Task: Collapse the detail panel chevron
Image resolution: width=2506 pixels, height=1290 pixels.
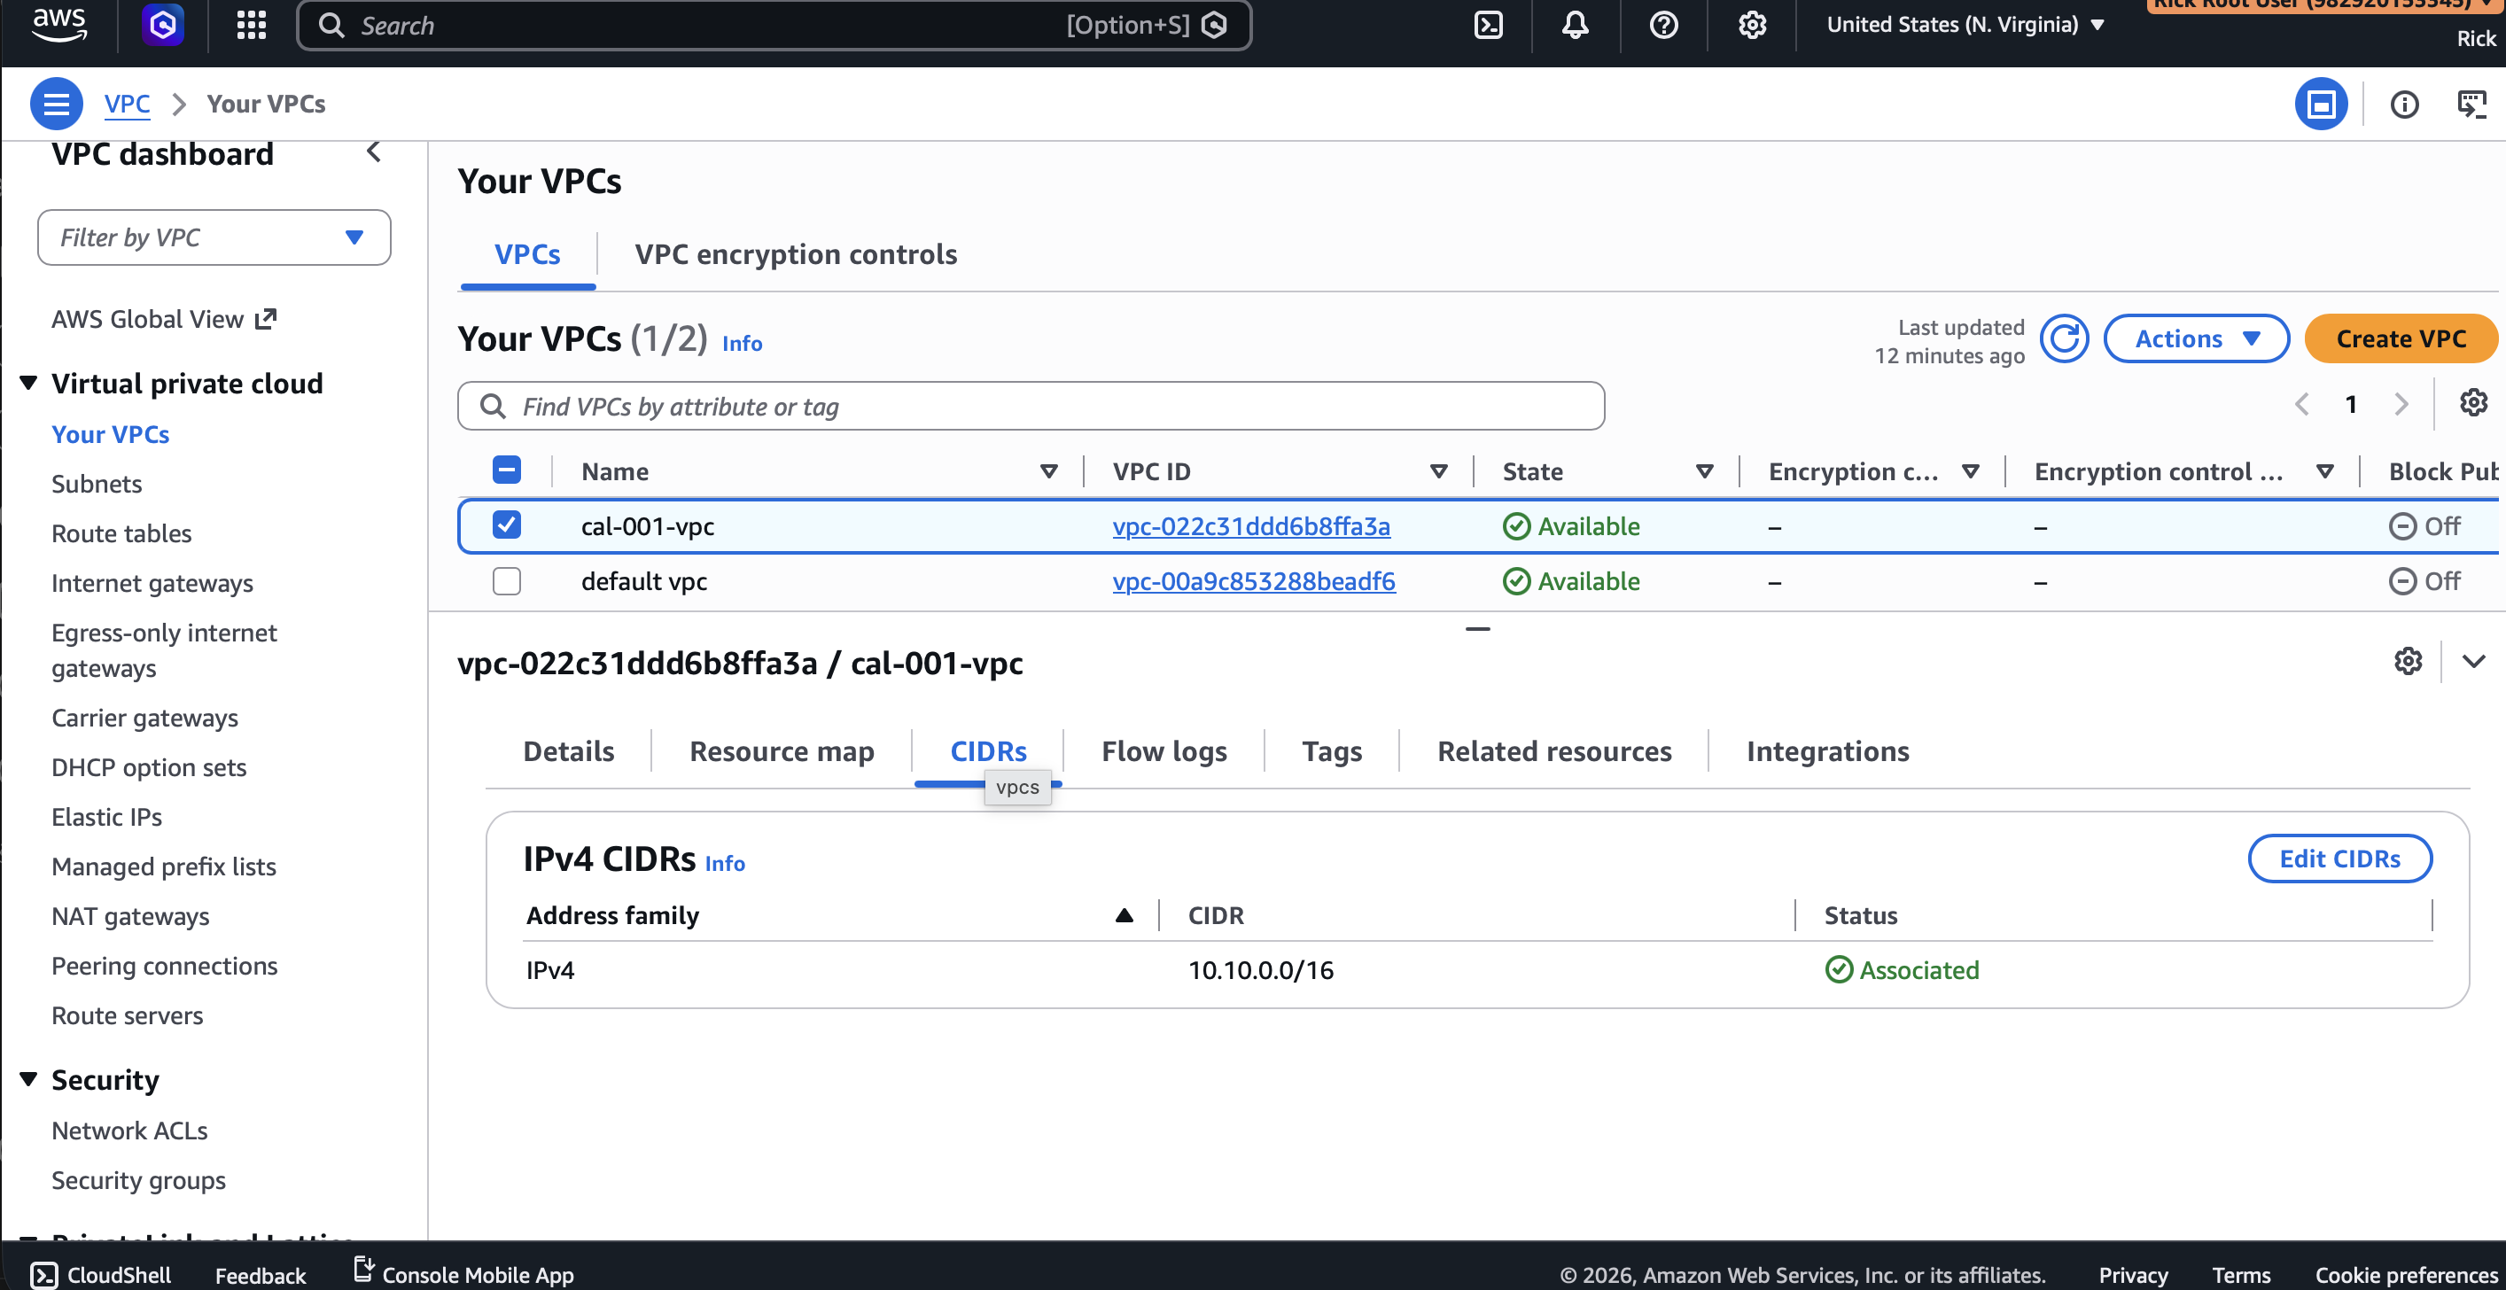Action: tap(2474, 662)
